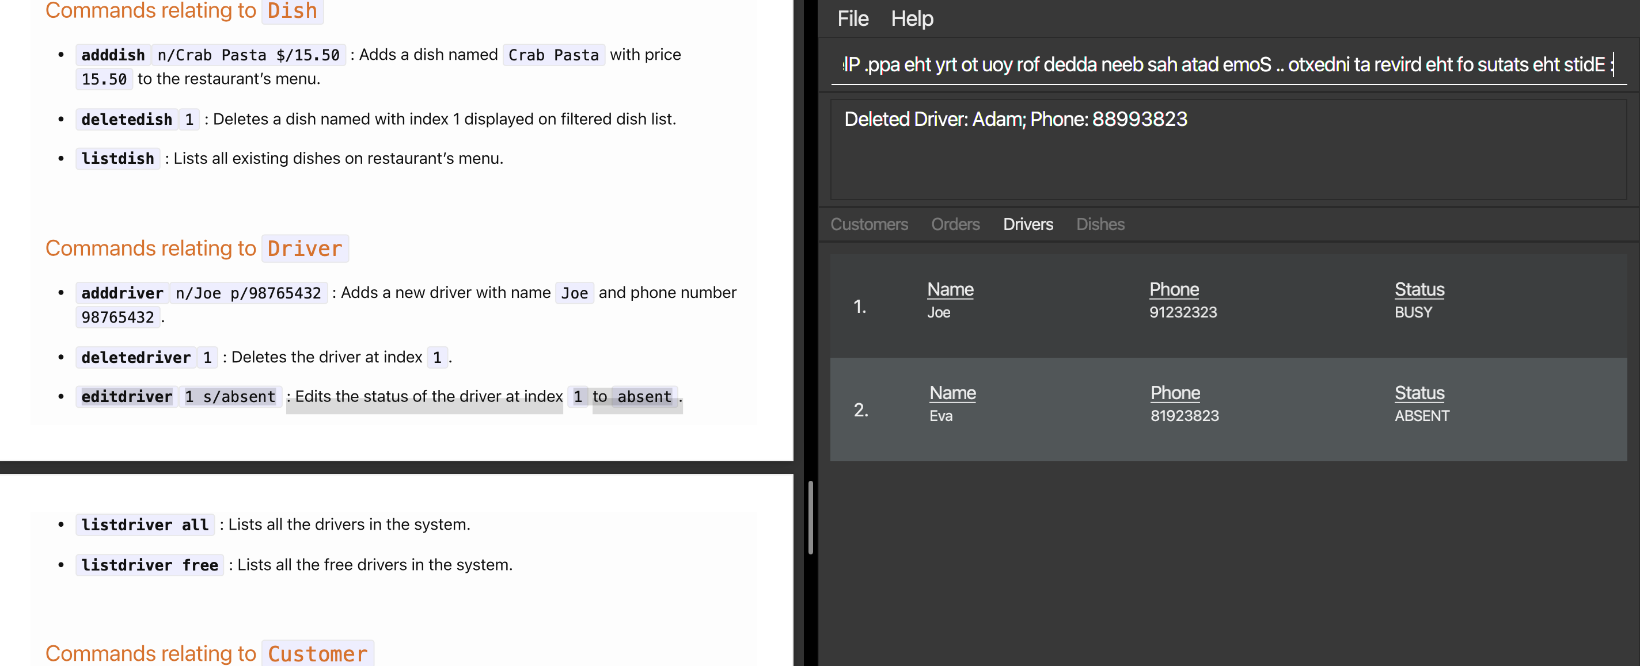
Task: Open the File menu
Action: click(x=852, y=18)
